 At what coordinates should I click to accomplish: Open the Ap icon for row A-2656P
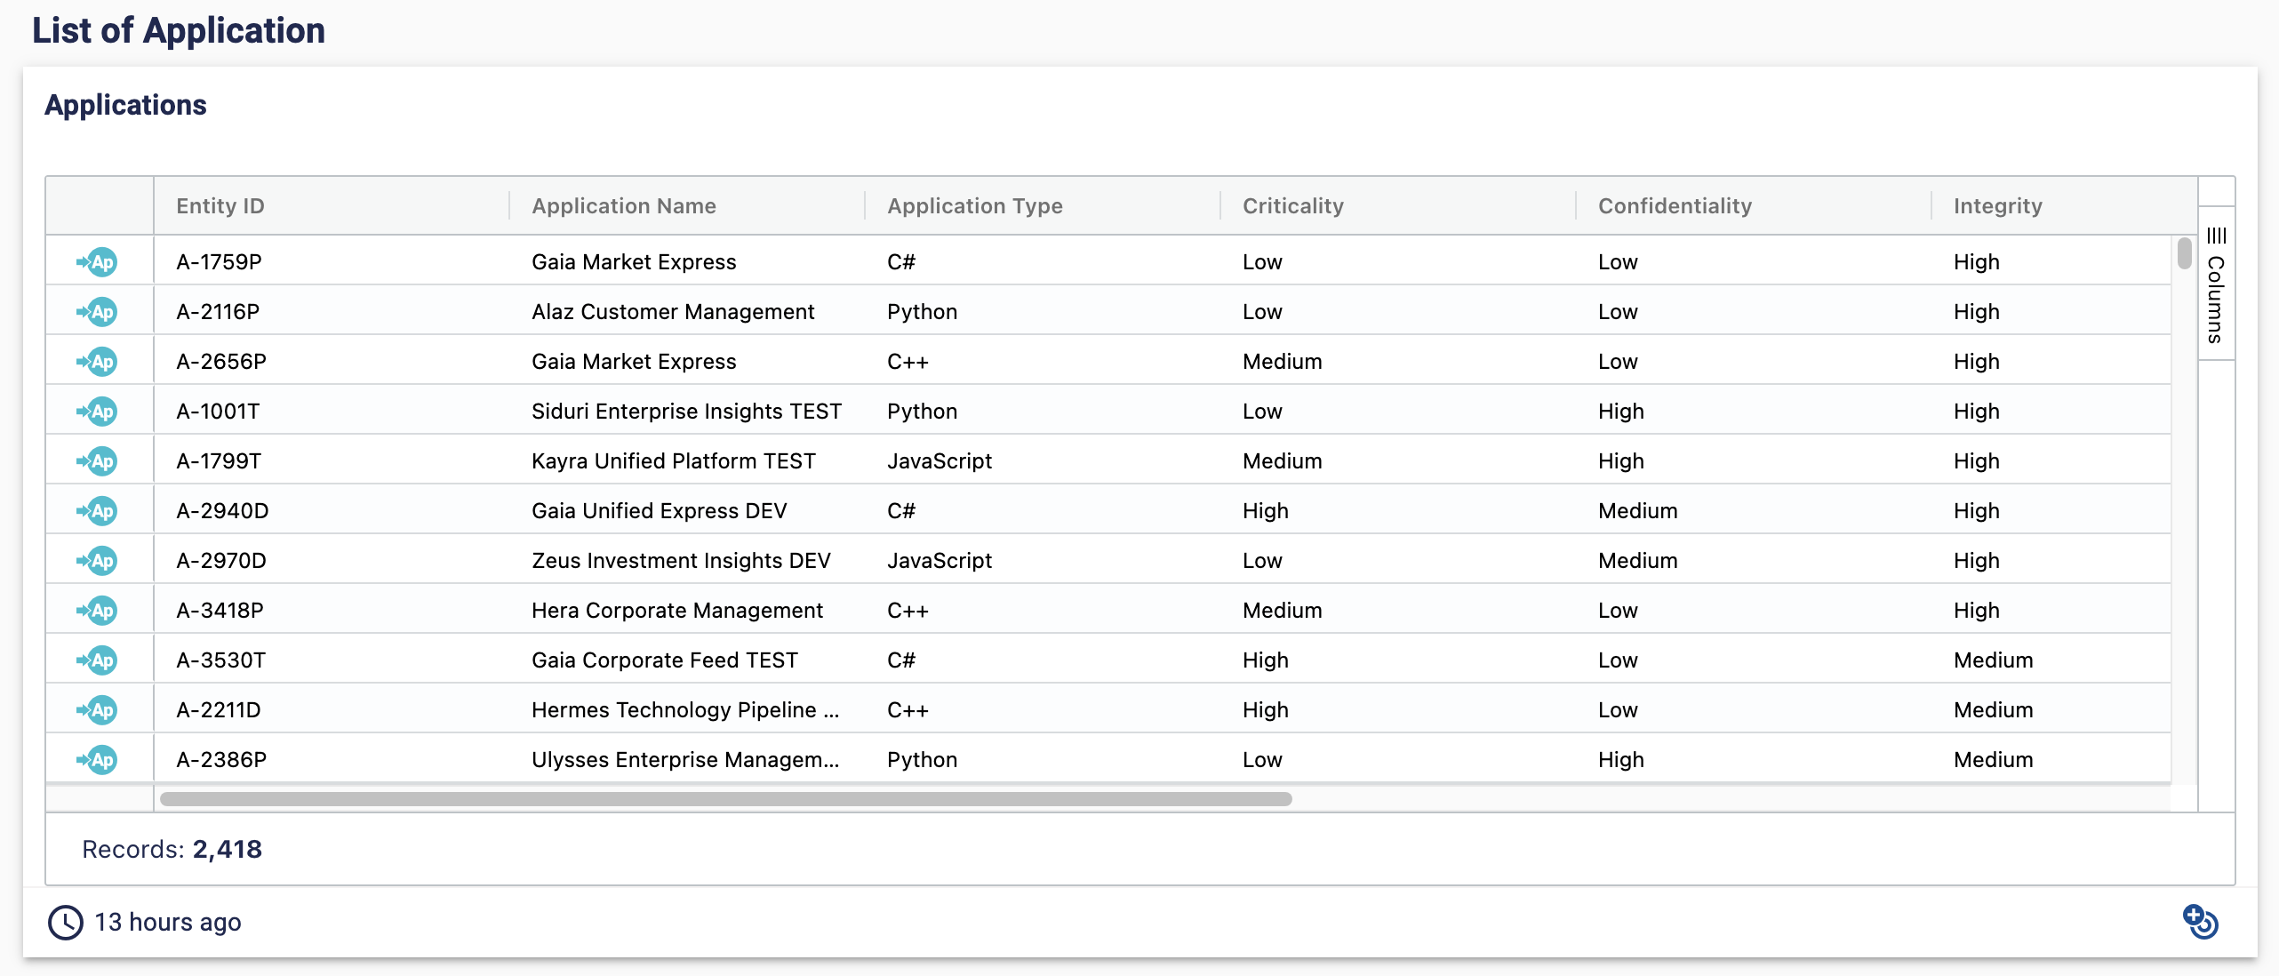[97, 362]
